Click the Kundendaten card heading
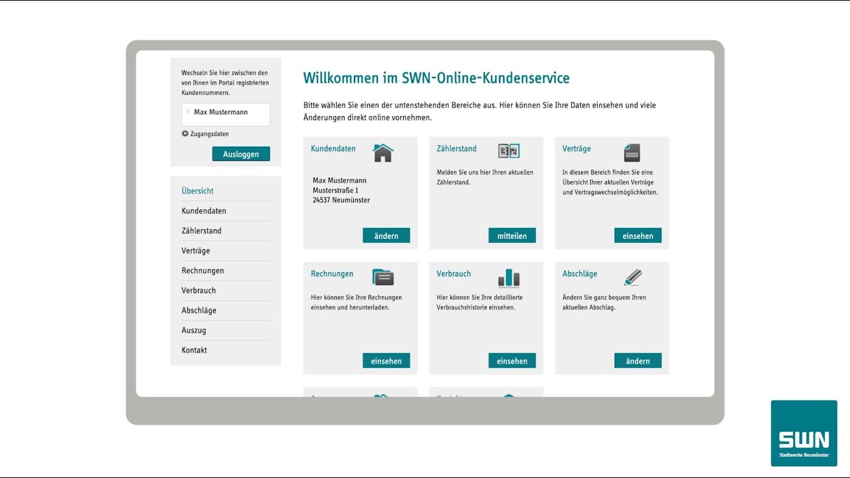This screenshot has height=478, width=850. pyautogui.click(x=333, y=149)
